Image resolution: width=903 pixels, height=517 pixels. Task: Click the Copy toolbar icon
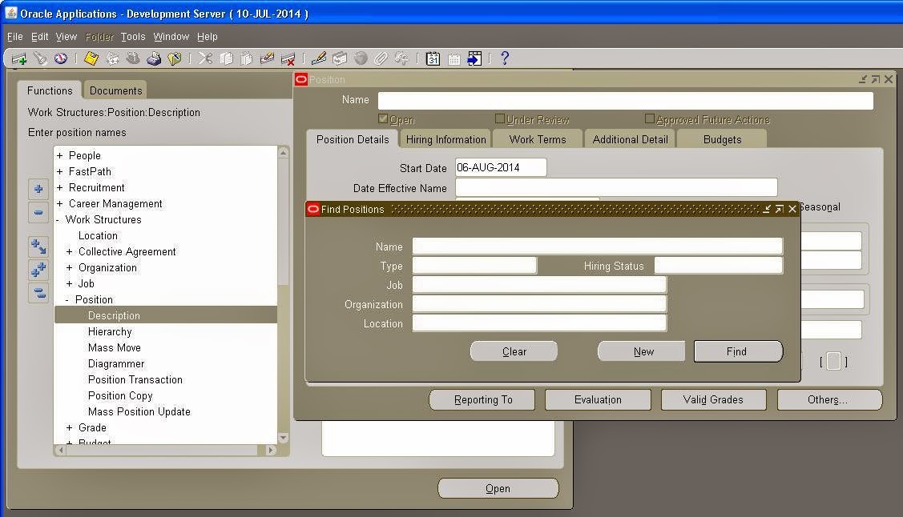[x=226, y=58]
